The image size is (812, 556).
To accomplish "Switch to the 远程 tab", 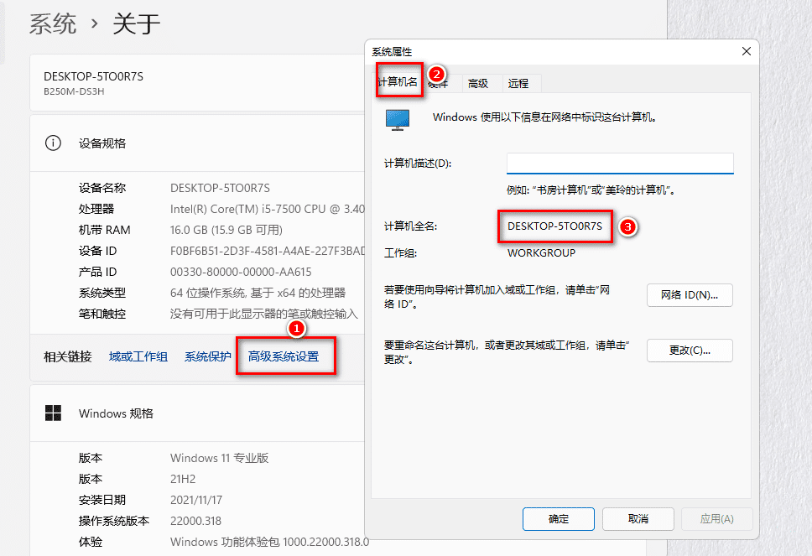I will (518, 83).
